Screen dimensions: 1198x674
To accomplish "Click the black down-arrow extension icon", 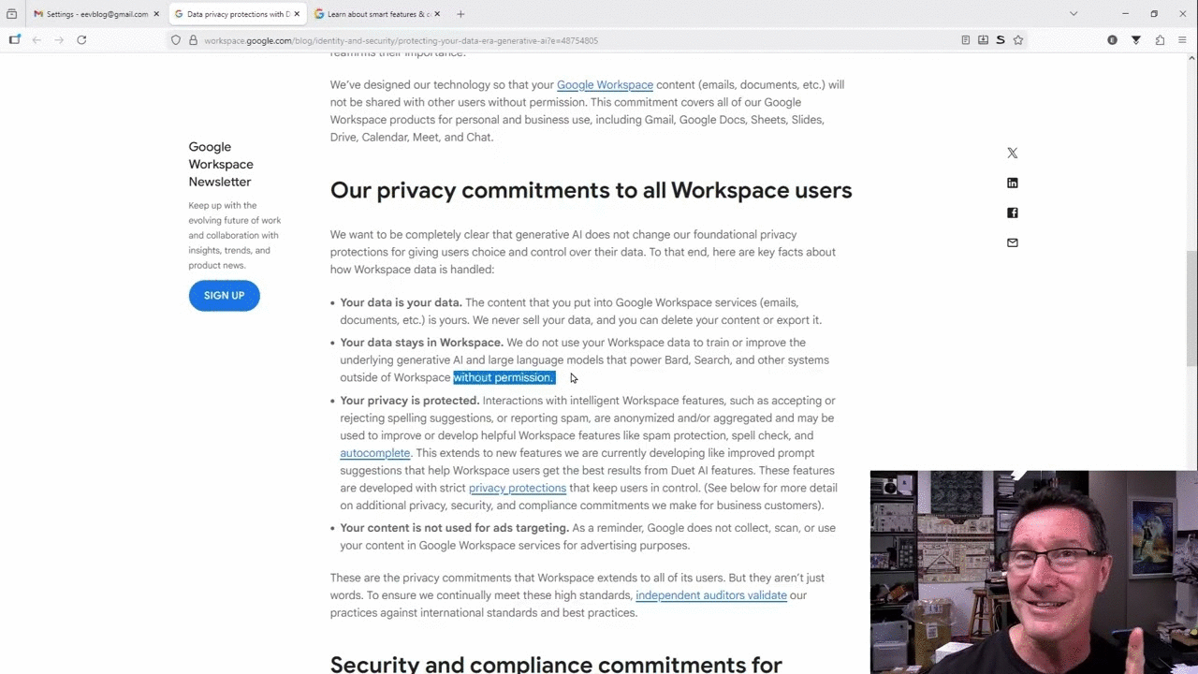I will [x=1136, y=40].
